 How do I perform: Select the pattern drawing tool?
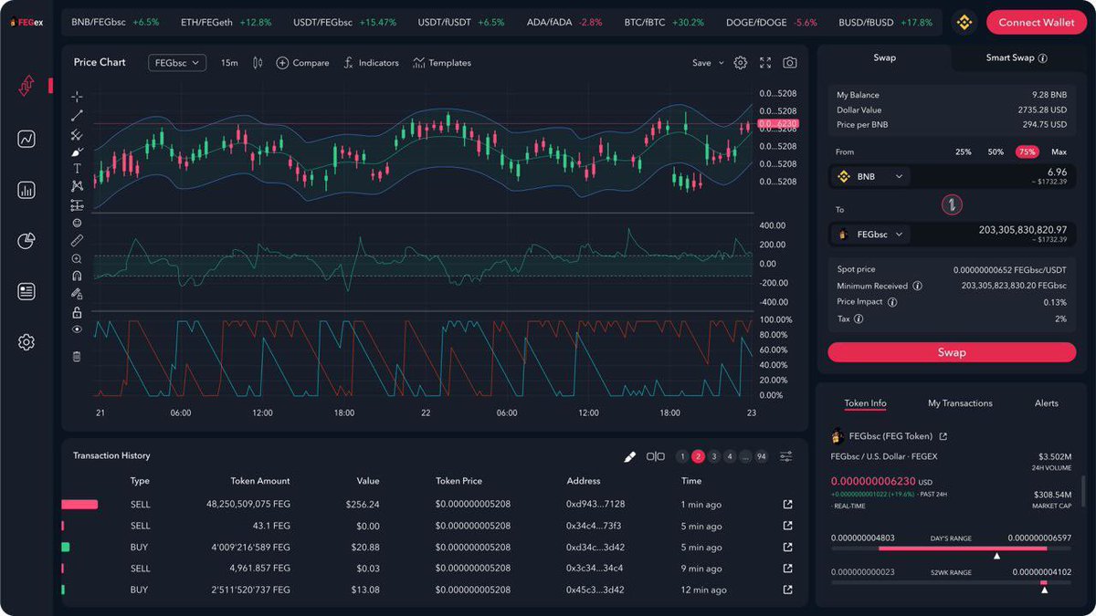[77, 186]
